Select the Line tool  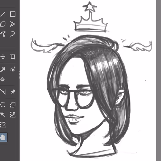(x=3, y=14)
